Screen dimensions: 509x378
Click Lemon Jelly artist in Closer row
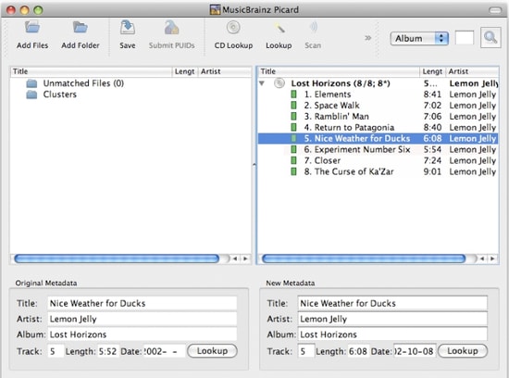(x=473, y=161)
